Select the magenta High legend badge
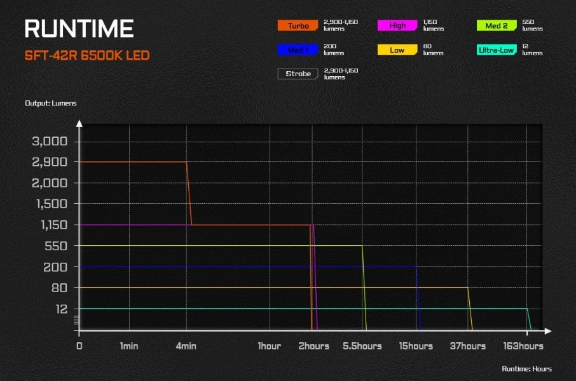The width and height of the screenshot is (576, 381). coord(397,26)
